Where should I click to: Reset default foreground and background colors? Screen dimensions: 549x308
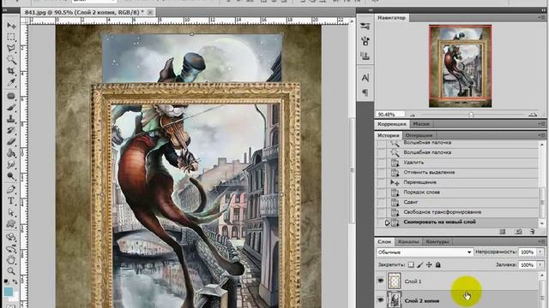[7, 281]
